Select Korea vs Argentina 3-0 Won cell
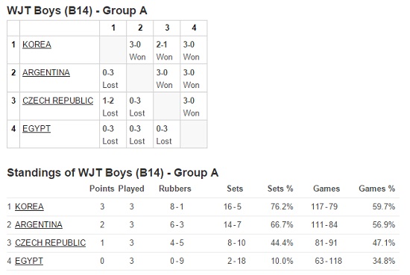This screenshot has height=275, width=410. [x=140, y=50]
